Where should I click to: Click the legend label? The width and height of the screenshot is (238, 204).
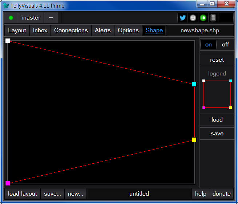(217, 74)
